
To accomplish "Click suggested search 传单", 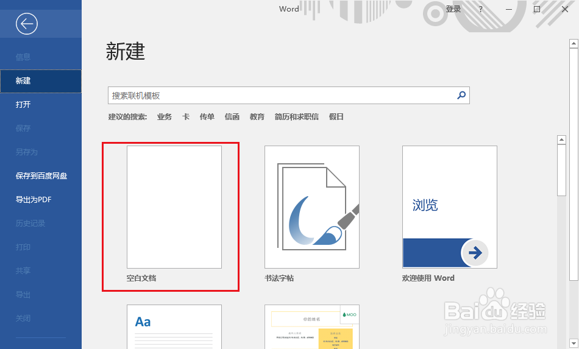I will pos(207,117).
